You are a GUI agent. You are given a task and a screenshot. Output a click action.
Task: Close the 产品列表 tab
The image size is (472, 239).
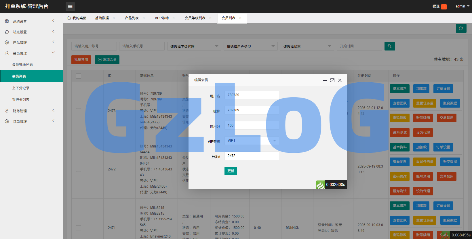[144, 18]
